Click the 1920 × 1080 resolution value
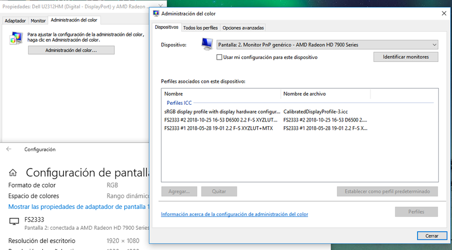This screenshot has height=250, width=452. pyautogui.click(x=123, y=240)
